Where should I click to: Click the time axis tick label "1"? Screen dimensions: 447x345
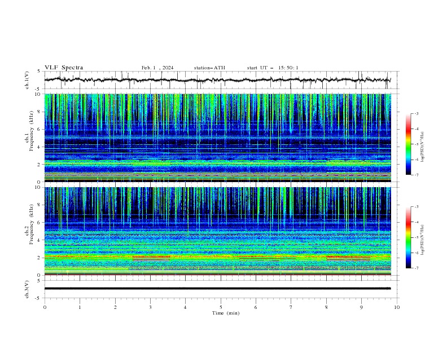[x=80, y=307]
